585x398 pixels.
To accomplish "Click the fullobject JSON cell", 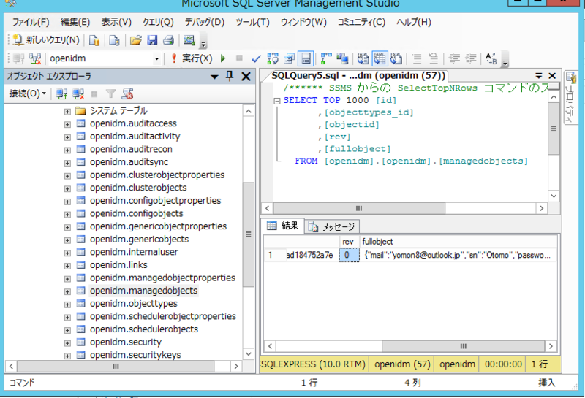I will coord(458,256).
